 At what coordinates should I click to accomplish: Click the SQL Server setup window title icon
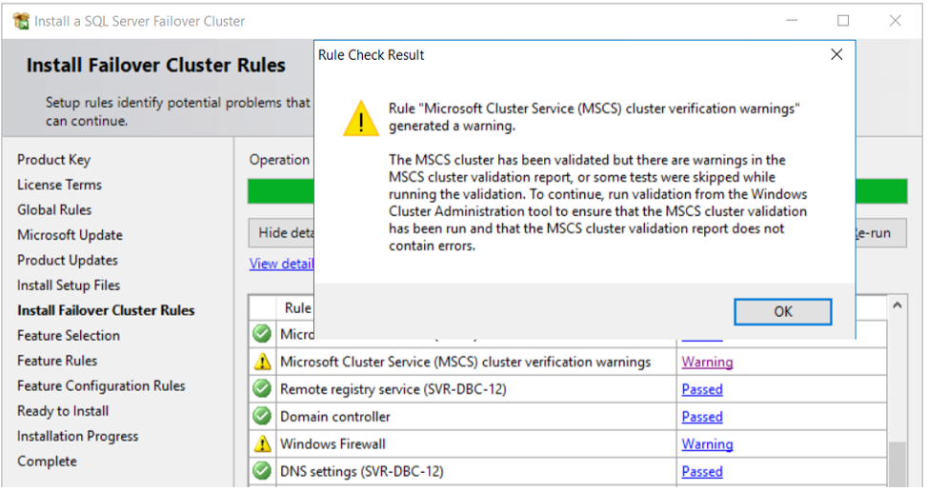(21, 21)
